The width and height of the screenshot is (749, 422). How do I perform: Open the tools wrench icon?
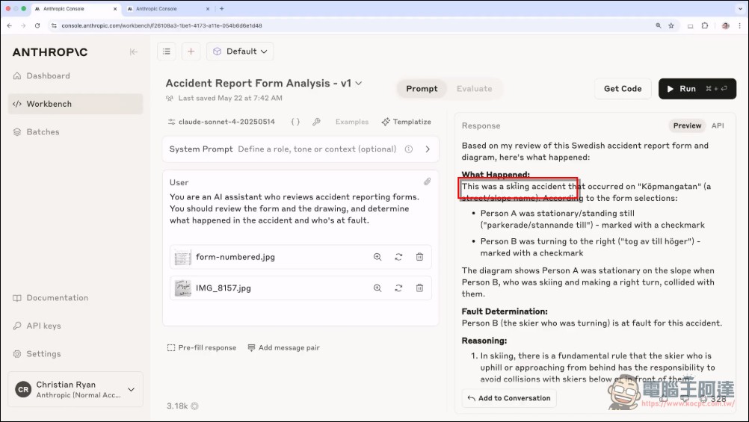click(x=316, y=122)
